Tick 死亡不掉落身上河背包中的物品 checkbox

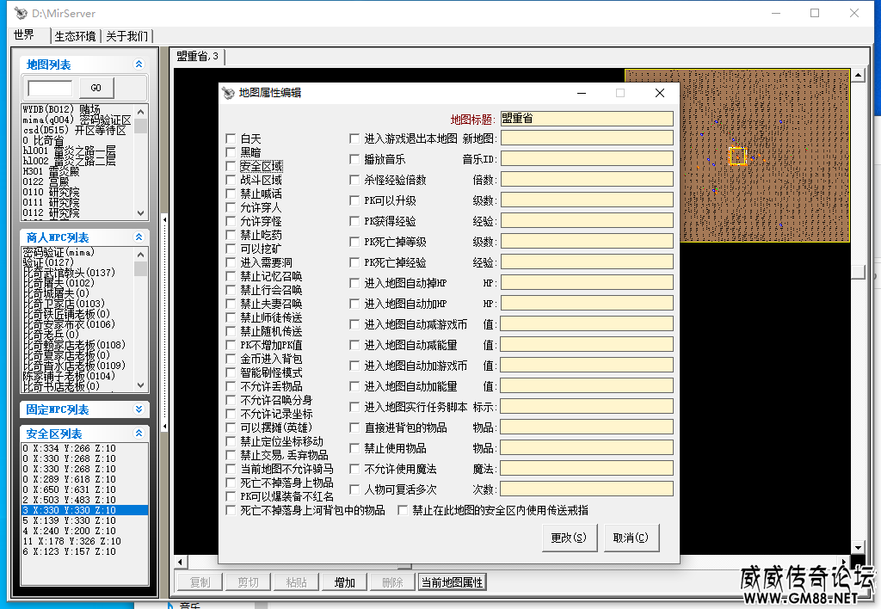point(231,510)
